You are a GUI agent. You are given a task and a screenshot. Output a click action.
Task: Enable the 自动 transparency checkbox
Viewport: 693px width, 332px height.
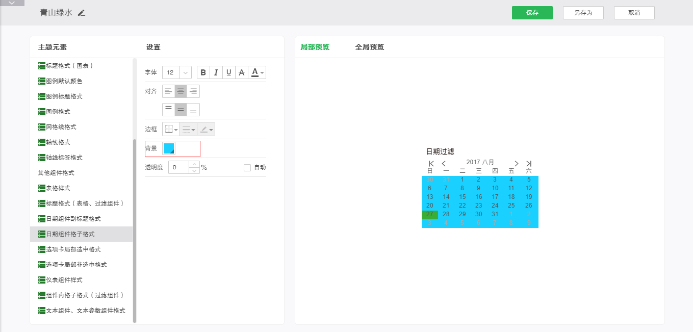tap(247, 167)
